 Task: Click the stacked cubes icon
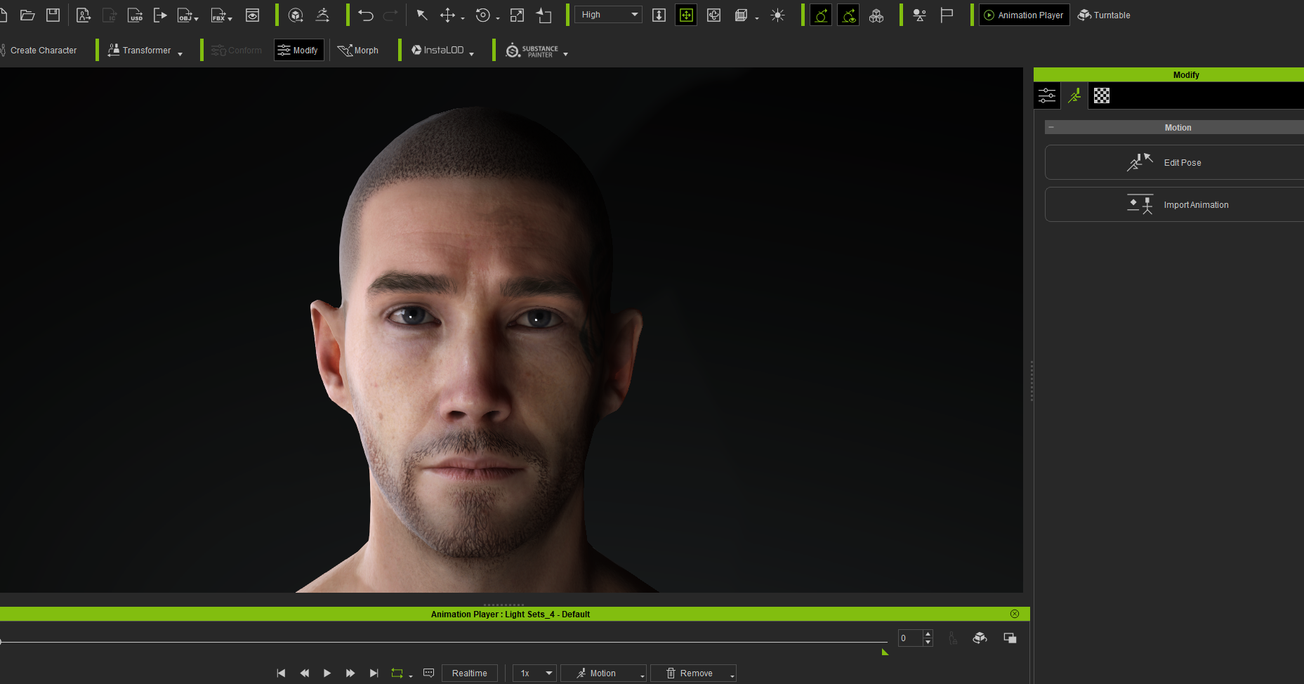[x=876, y=15]
